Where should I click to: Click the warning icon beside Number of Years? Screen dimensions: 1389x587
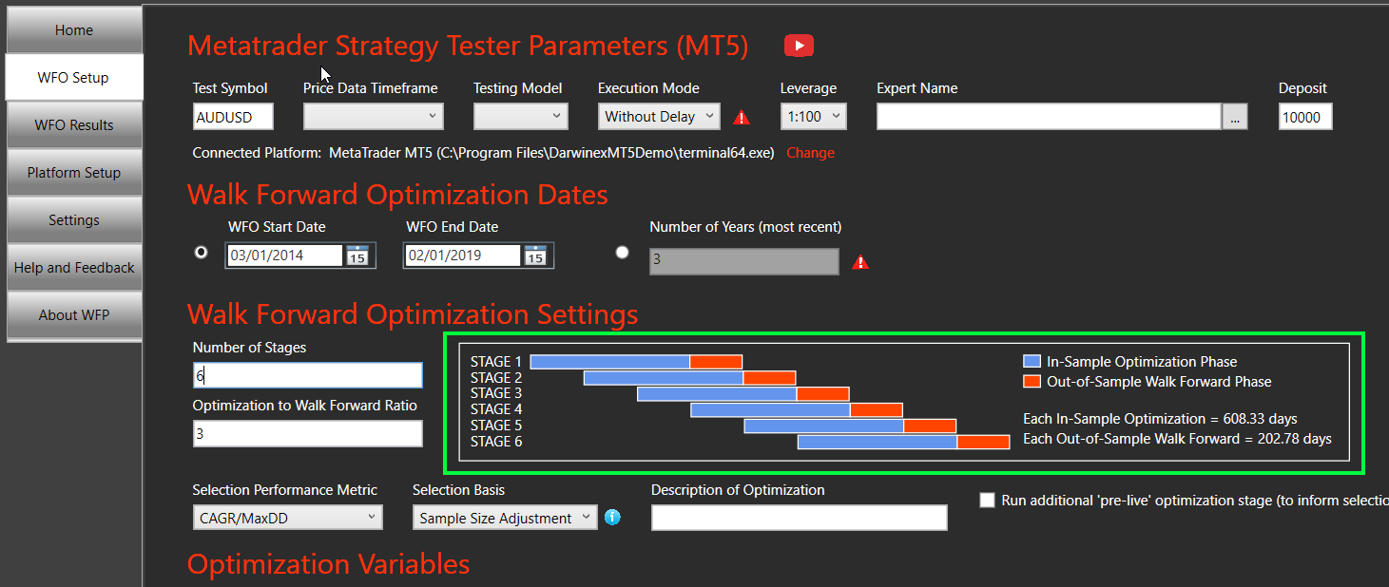click(860, 262)
